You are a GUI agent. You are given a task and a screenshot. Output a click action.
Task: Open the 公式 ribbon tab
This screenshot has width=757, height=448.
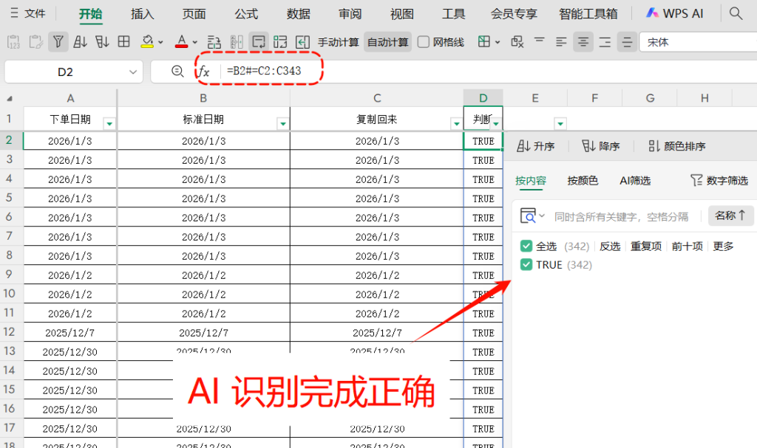coord(246,14)
